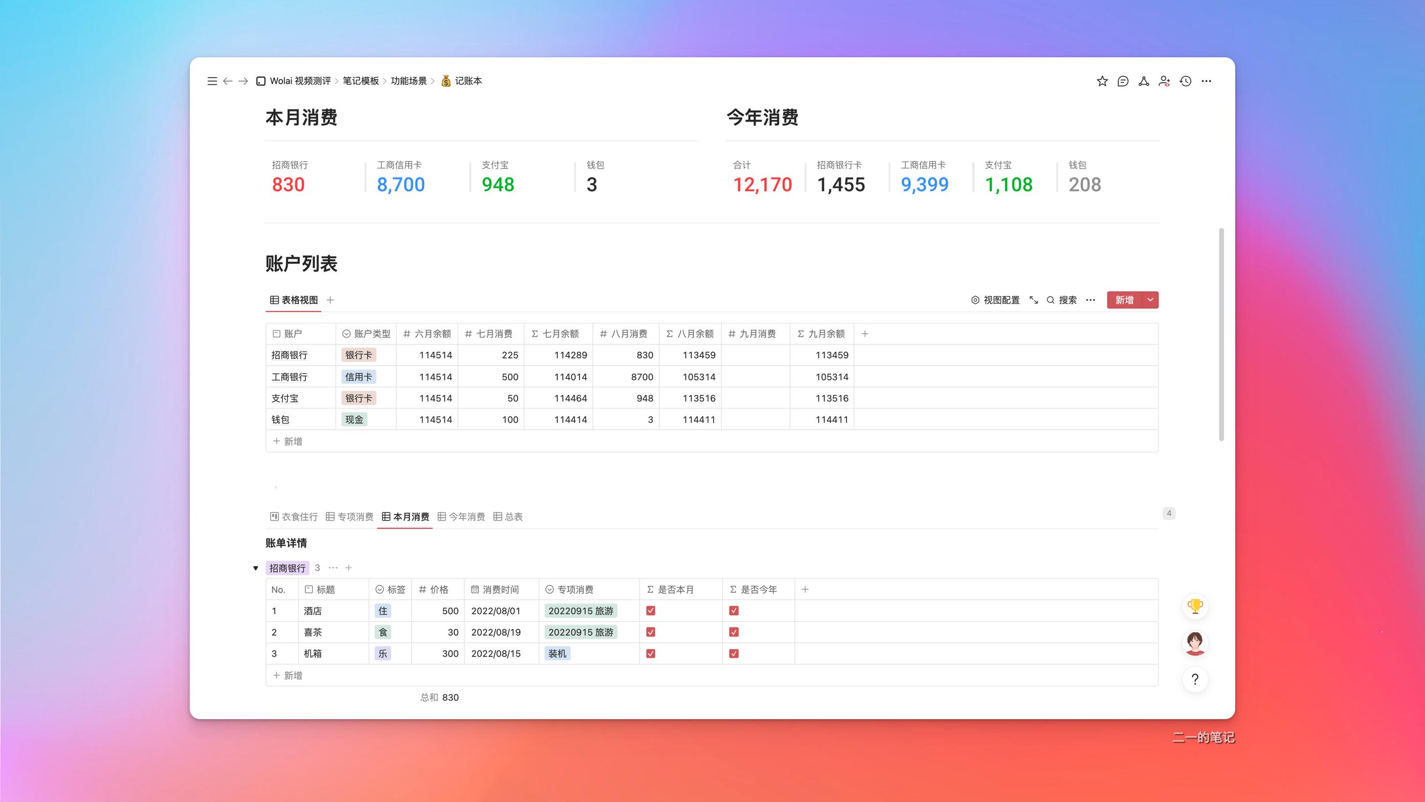1425x802 pixels.
Task: Open page history with the clock icon
Action: (x=1185, y=81)
